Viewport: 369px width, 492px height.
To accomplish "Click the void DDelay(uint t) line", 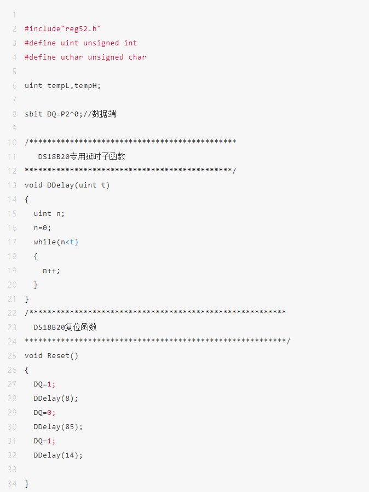I will coord(67,185).
